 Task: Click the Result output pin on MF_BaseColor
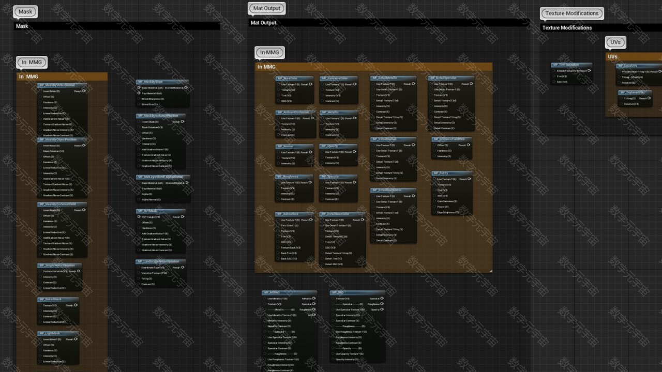point(311,84)
